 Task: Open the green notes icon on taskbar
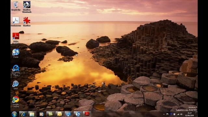click(x=50, y=114)
